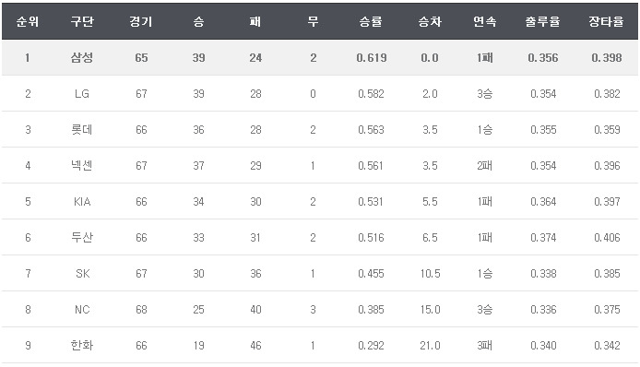Sort table by 경기 header

(141, 21)
